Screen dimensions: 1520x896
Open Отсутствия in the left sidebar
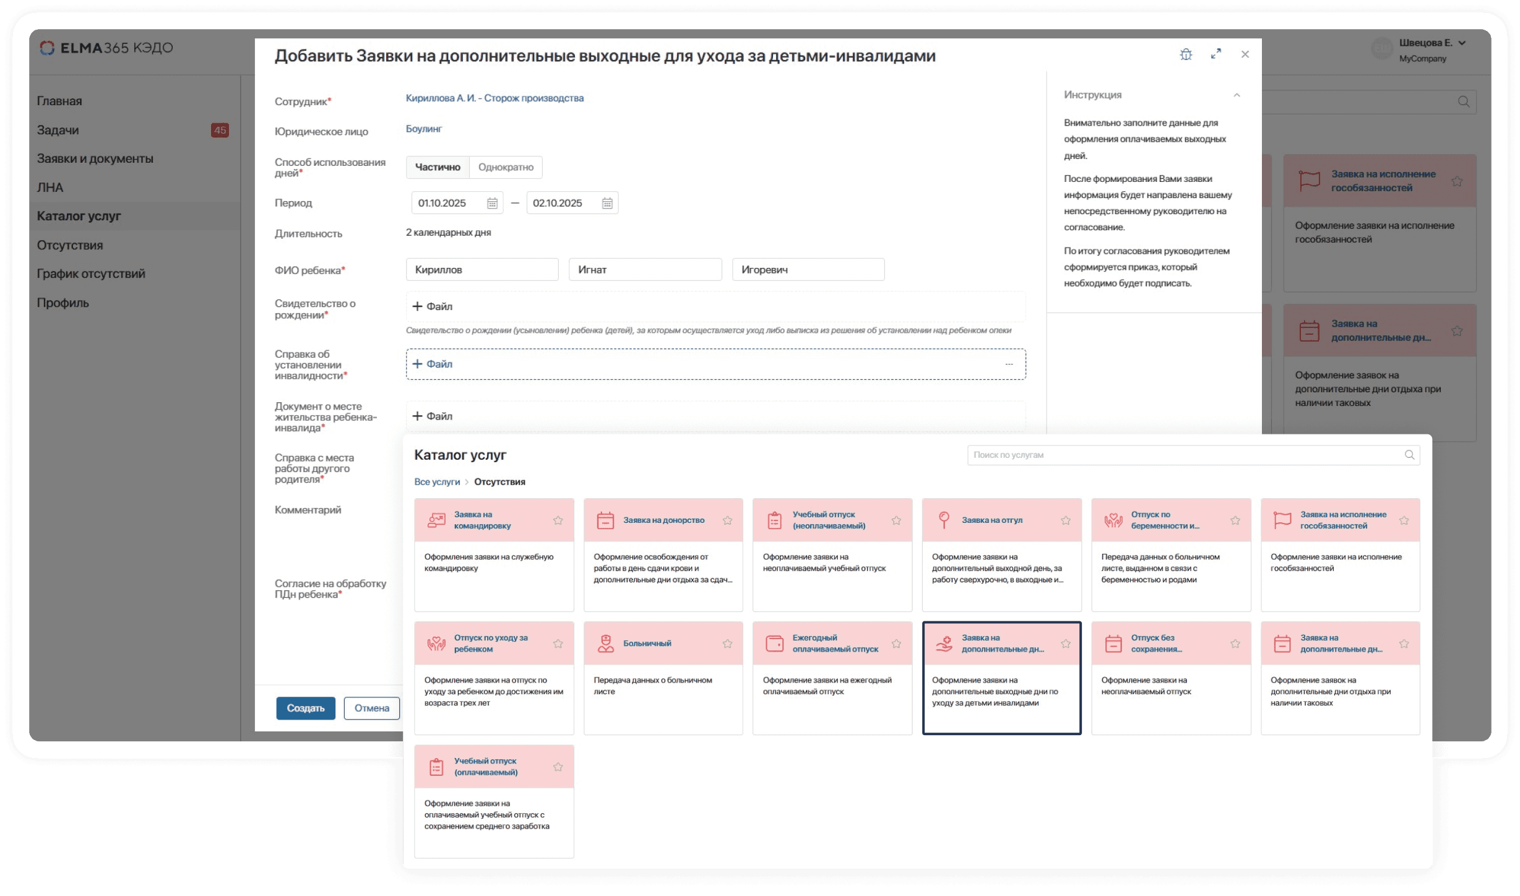click(70, 245)
